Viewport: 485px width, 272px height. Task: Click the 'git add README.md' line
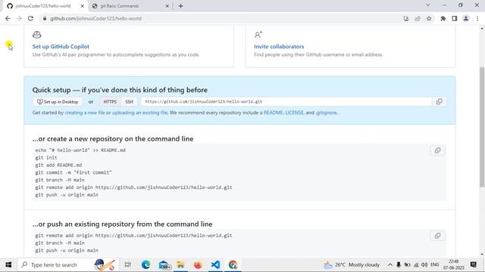pyautogui.click(x=58, y=165)
